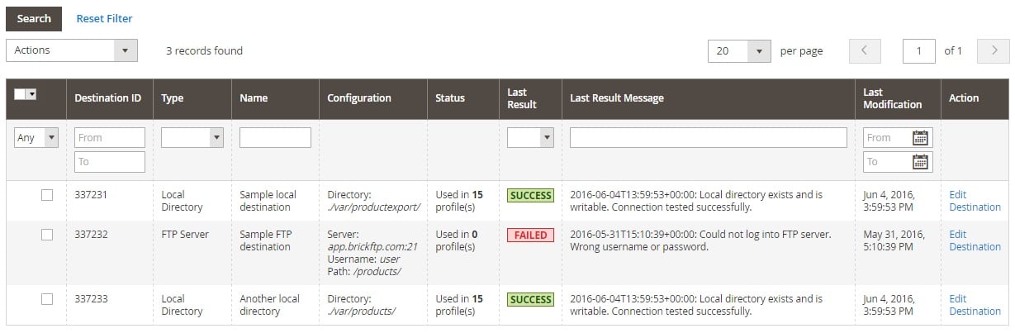Viewport: 1015px width, 333px height.
Task: Select the checkbox for destination 337233
Action: point(47,299)
